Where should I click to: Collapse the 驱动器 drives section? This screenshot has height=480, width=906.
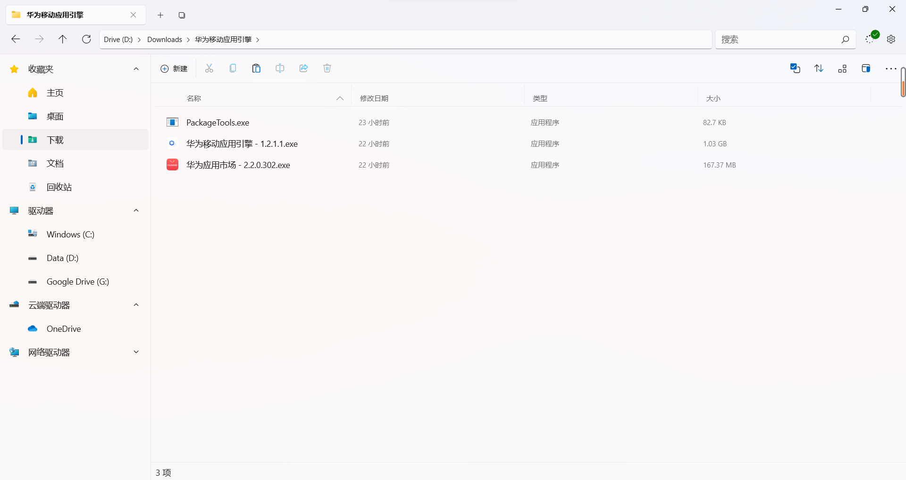(x=136, y=211)
